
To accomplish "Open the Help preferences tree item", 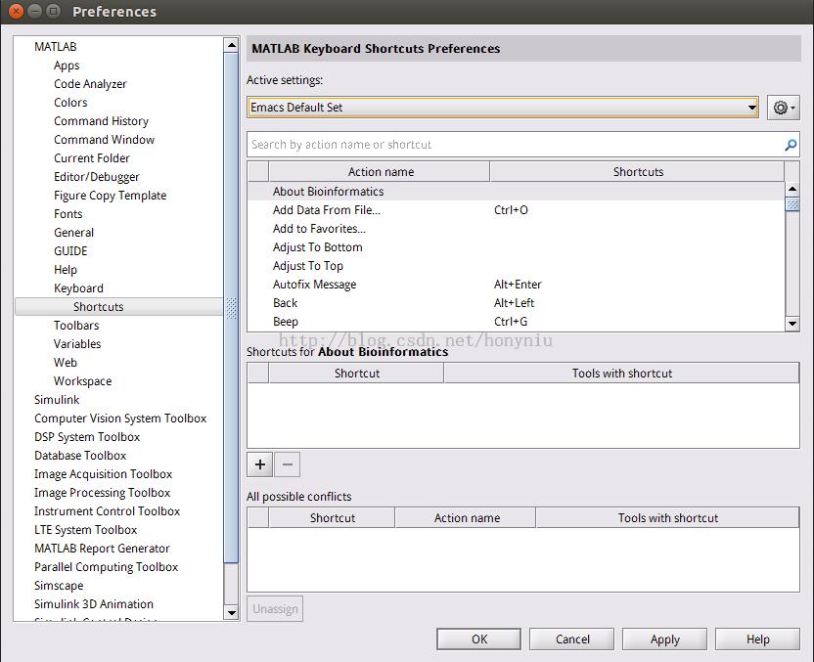I will 66,270.
